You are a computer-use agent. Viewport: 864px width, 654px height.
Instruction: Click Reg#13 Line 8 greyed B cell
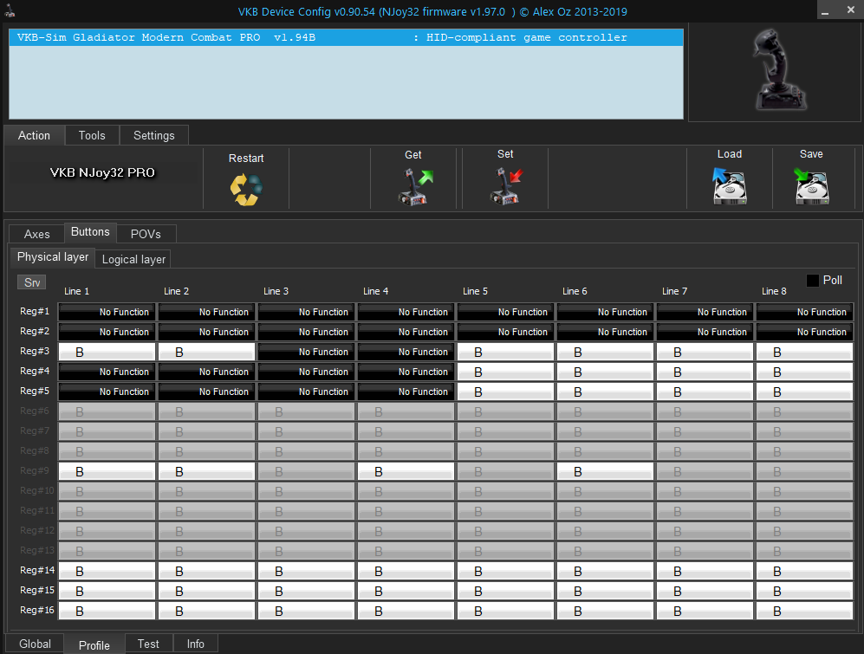tap(804, 551)
